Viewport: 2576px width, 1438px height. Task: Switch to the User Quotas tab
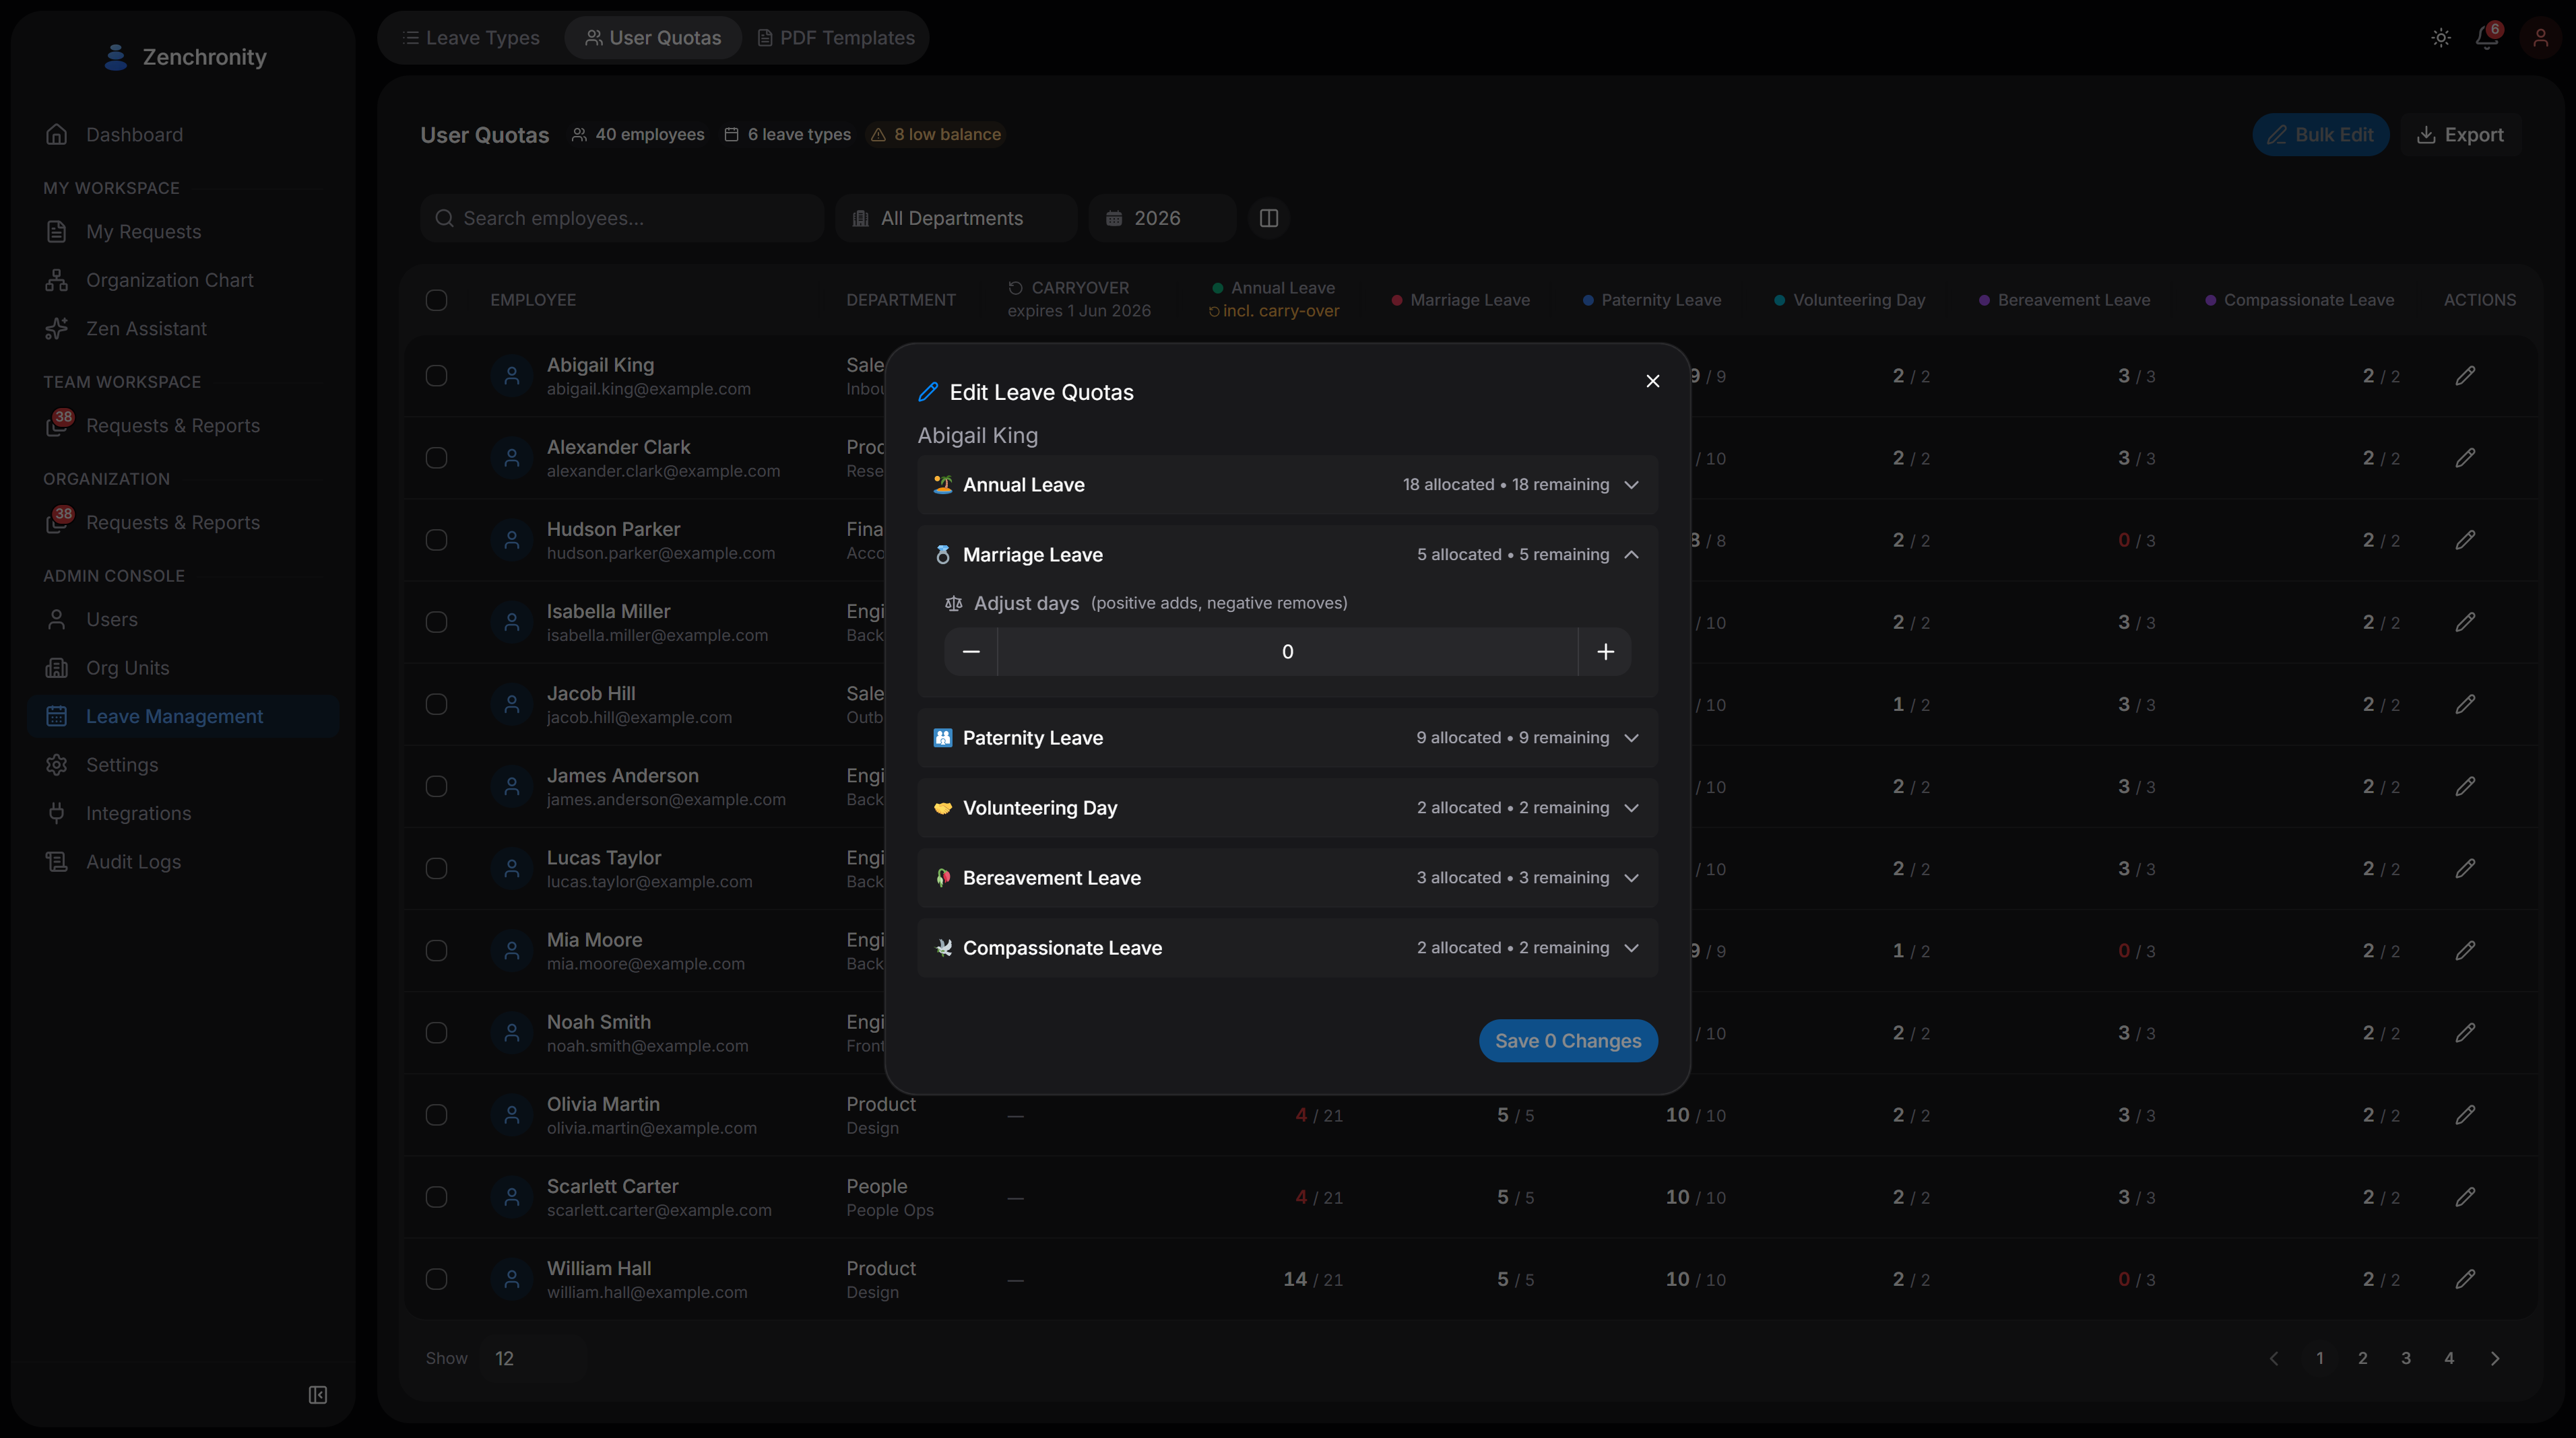tap(653, 38)
